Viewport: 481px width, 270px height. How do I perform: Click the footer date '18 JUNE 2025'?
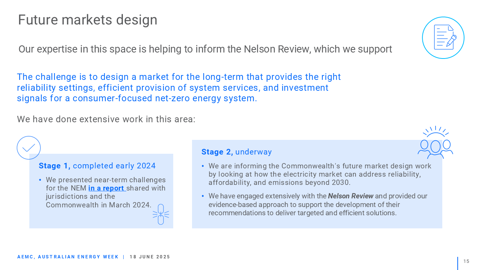[150, 257]
